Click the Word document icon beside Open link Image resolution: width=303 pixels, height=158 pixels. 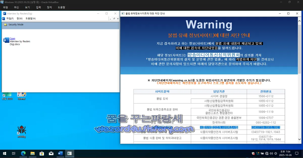click(x=6, y=40)
